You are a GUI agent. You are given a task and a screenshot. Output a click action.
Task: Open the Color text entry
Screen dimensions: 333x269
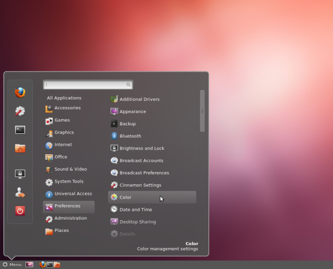pyautogui.click(x=125, y=197)
